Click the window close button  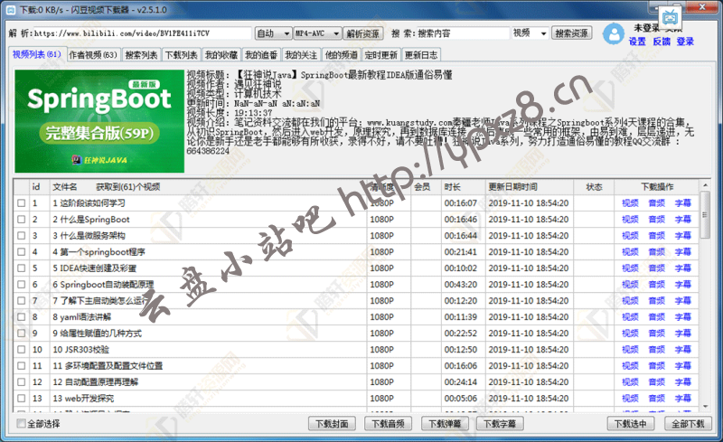(x=702, y=7)
